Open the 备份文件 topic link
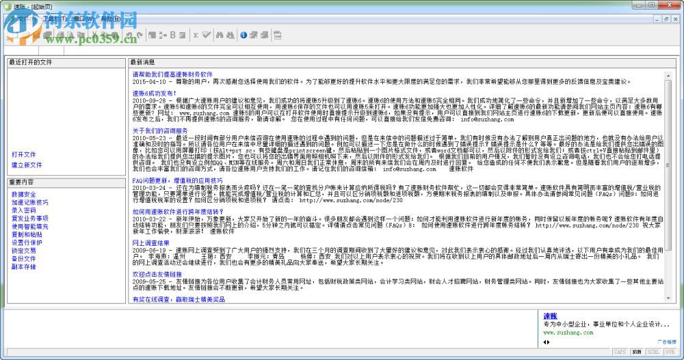Screen dimensions: 684x360 (23, 258)
